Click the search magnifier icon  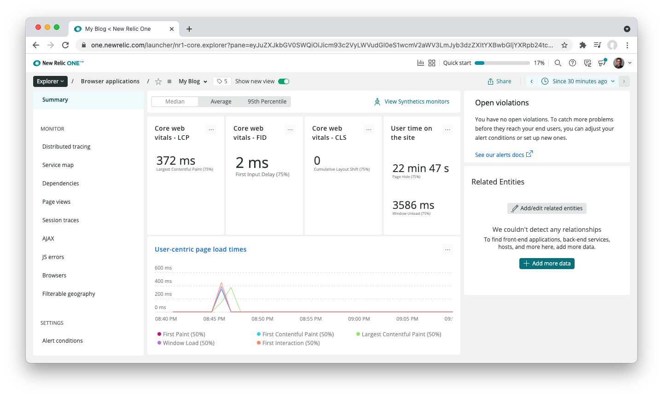[x=558, y=63]
